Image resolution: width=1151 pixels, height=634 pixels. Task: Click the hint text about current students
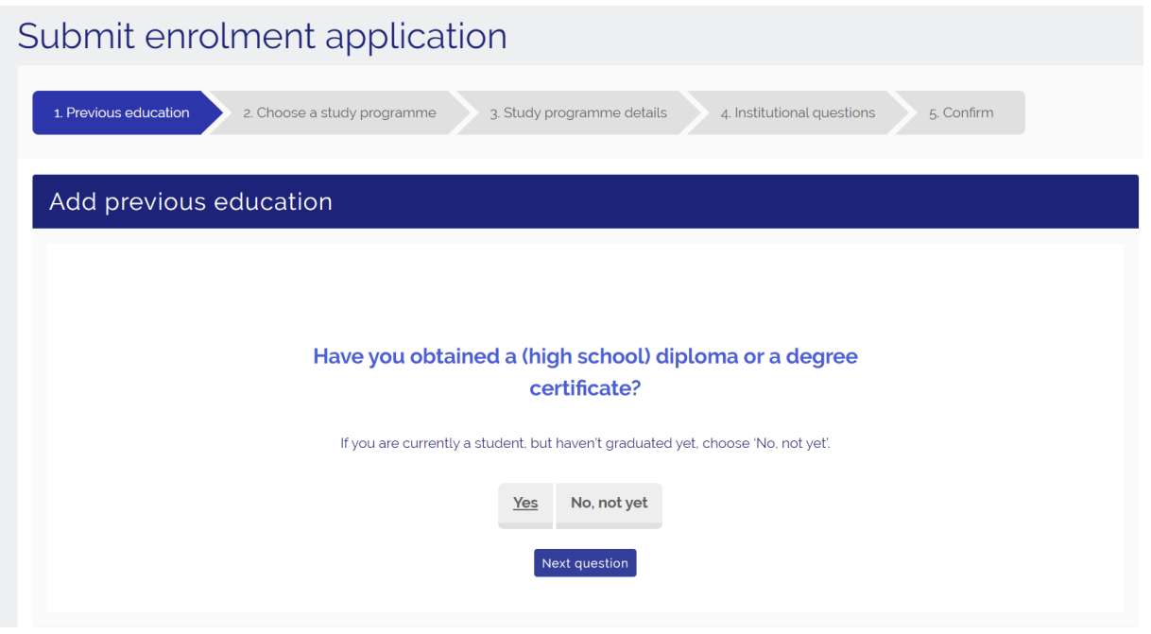(x=585, y=443)
